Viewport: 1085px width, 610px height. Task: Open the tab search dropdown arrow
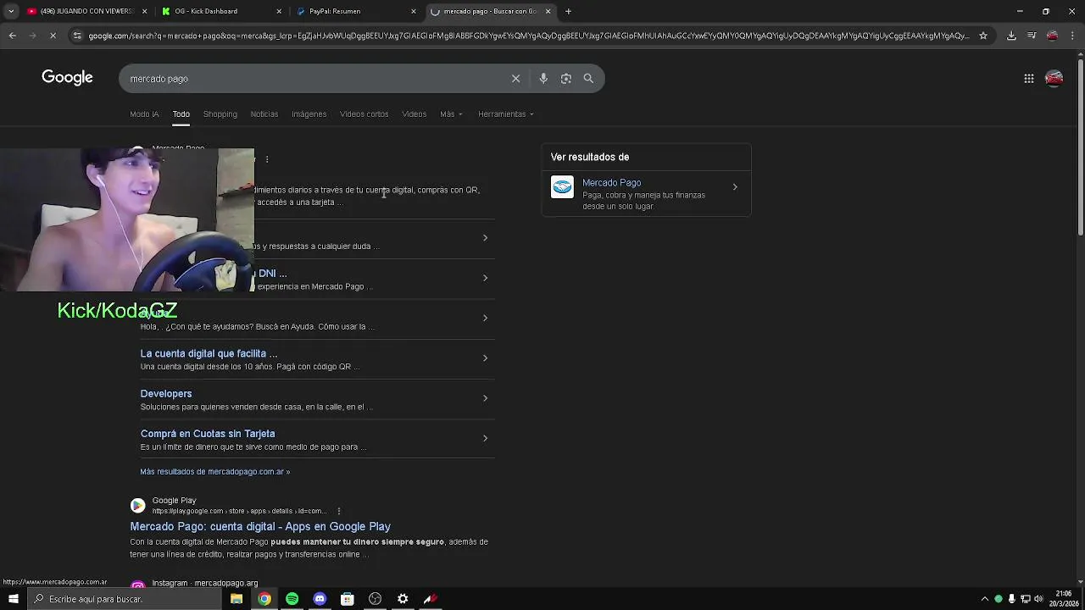[11, 11]
